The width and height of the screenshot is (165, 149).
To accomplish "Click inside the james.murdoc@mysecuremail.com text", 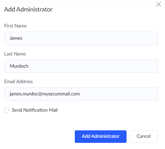I will 45,94.
